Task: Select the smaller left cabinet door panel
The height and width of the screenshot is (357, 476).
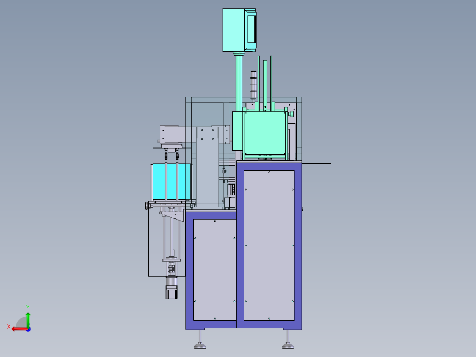Action: pyautogui.click(x=215, y=270)
